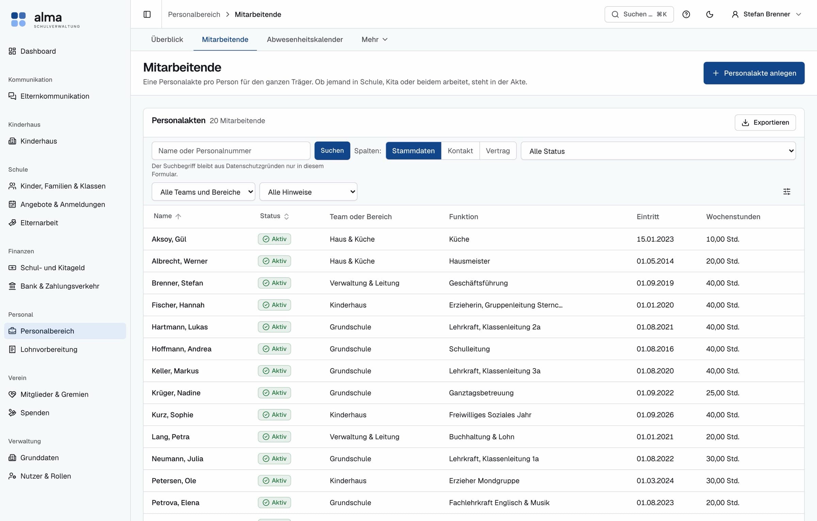Go to Elternkommunikation
The image size is (817, 521).
65,96
